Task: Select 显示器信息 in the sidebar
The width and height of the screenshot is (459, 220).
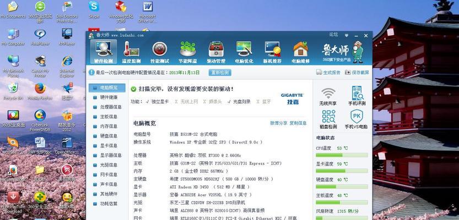Action: (x=107, y=155)
